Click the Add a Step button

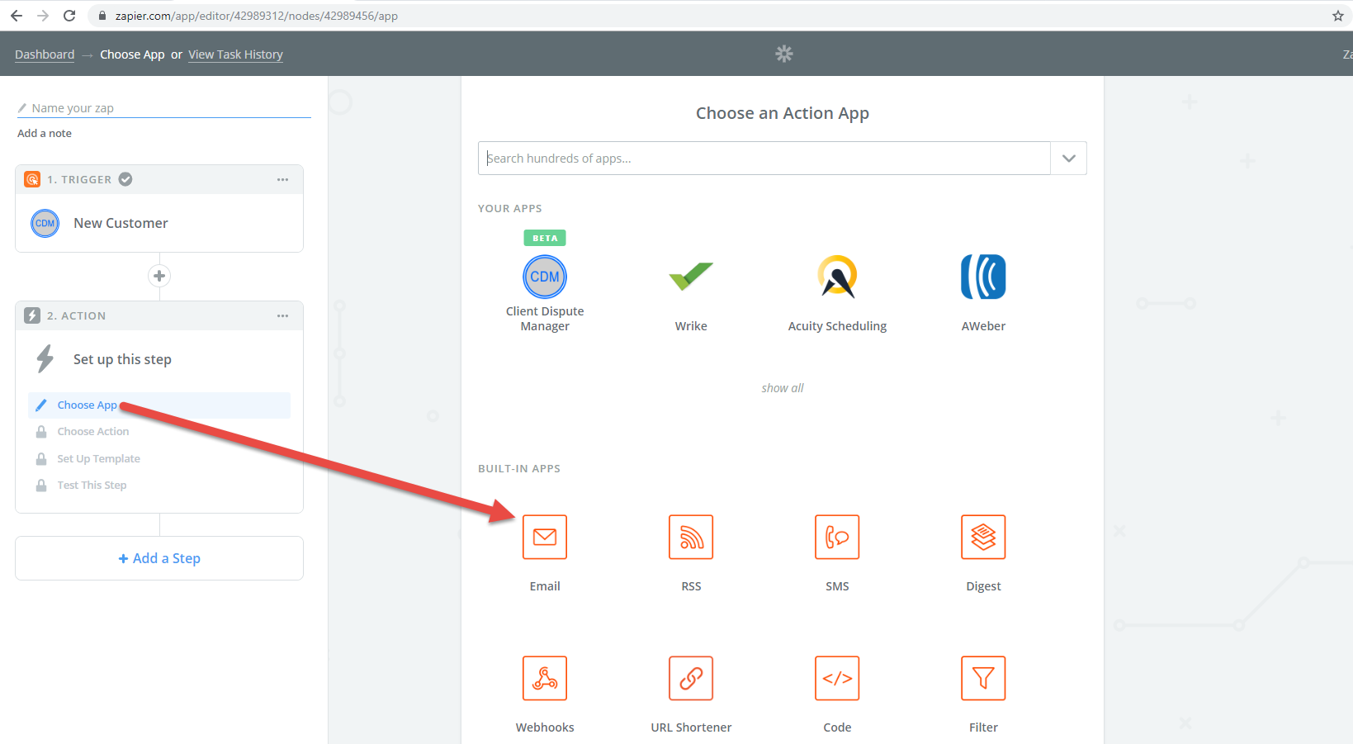pyautogui.click(x=159, y=558)
